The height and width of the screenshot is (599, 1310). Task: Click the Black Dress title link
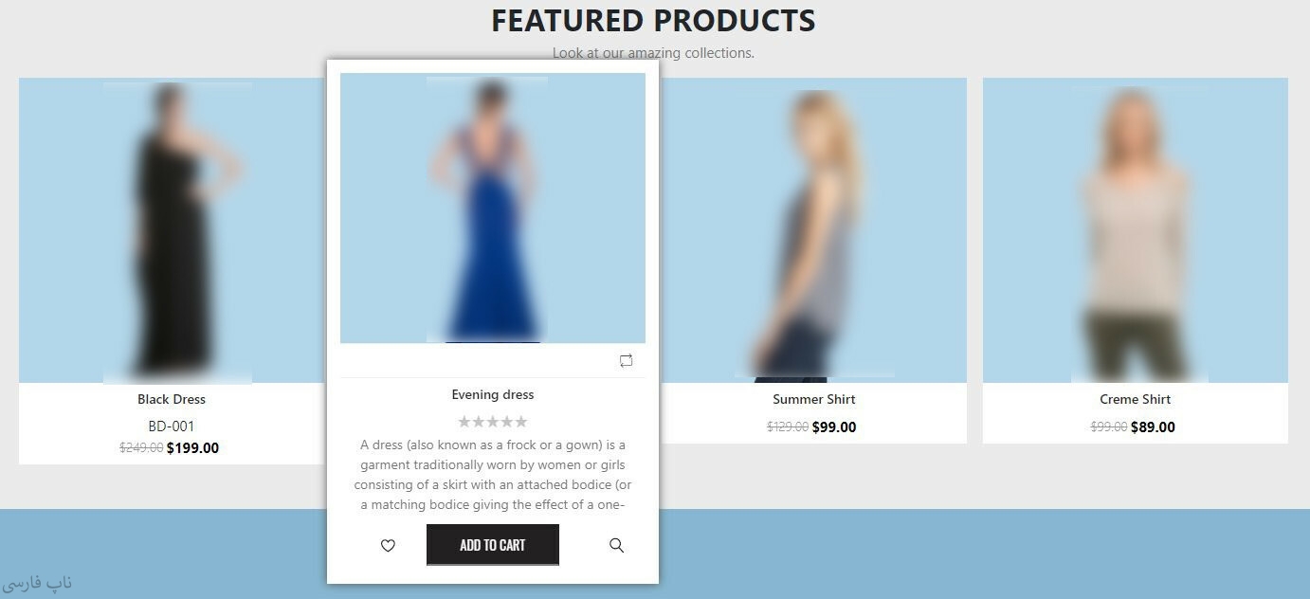point(172,400)
